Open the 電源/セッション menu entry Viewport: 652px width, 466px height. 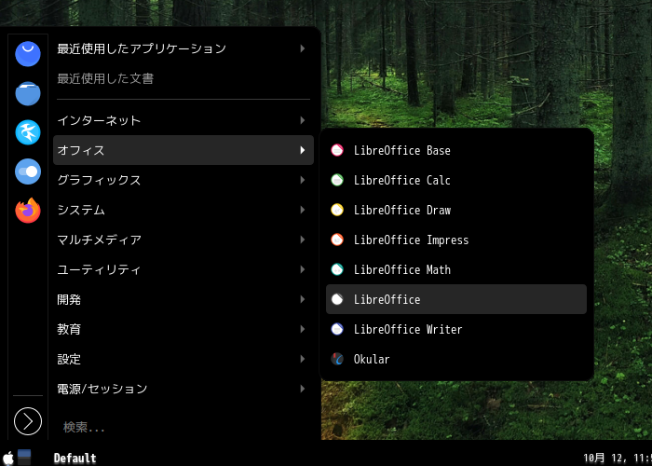(183, 389)
